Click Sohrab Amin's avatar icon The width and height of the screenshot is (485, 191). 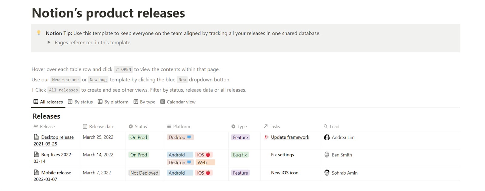coord(327,173)
